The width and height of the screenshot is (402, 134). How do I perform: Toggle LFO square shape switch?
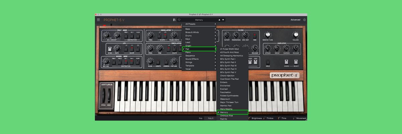click(x=138, y=49)
